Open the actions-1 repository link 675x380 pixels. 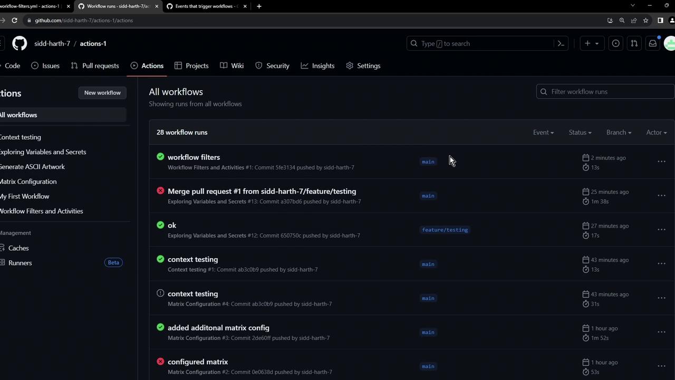[93, 43]
